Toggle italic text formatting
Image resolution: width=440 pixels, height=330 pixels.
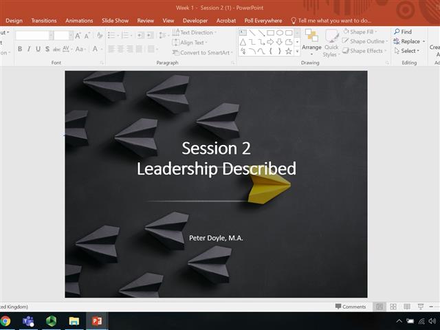(x=29, y=49)
